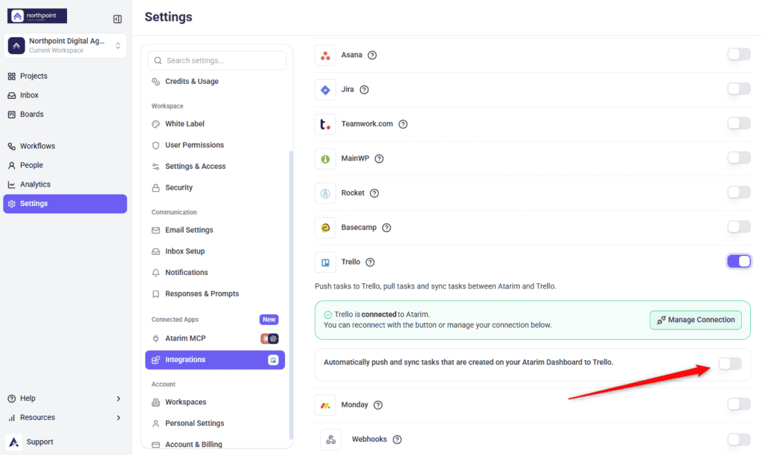Click the Manage Connection button
The height and width of the screenshot is (455, 762).
pos(696,320)
